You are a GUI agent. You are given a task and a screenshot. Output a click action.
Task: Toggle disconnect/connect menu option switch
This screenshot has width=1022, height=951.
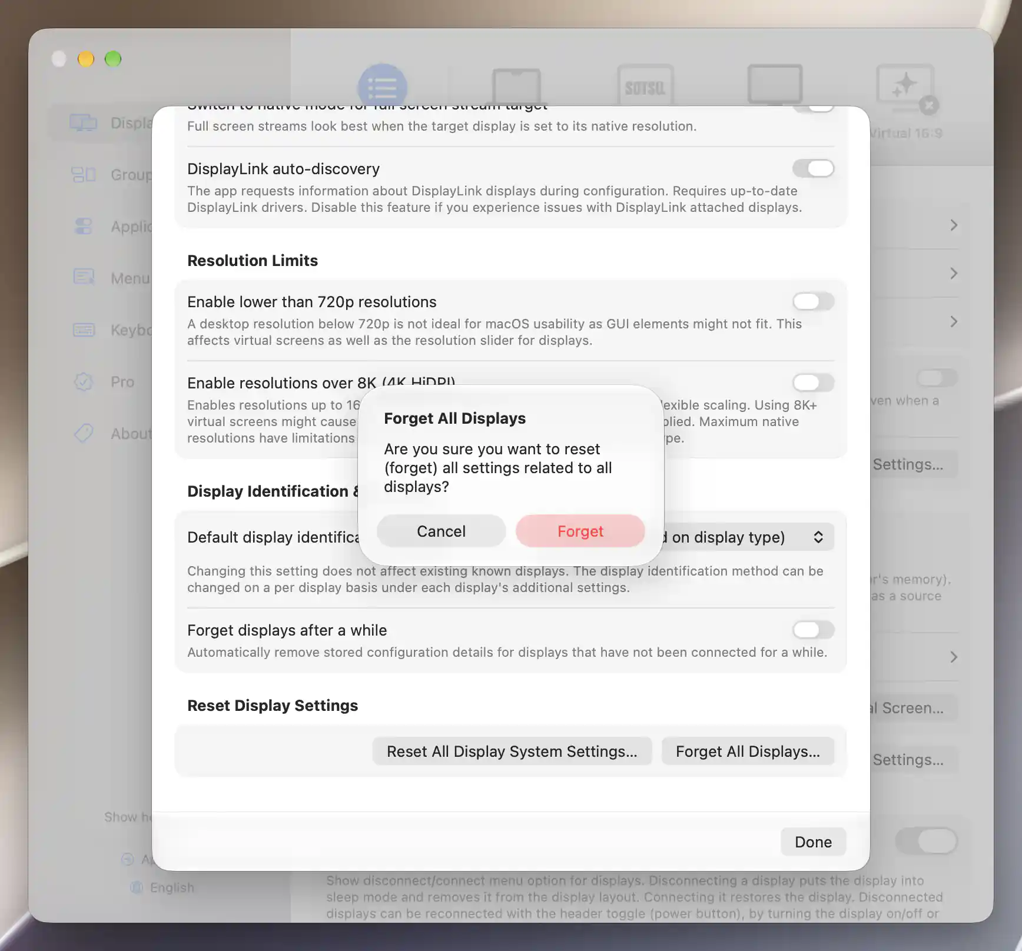pyautogui.click(x=927, y=841)
